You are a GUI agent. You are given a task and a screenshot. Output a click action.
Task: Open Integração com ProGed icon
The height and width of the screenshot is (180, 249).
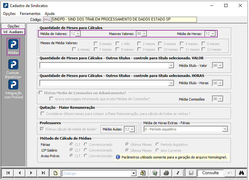[13, 89]
